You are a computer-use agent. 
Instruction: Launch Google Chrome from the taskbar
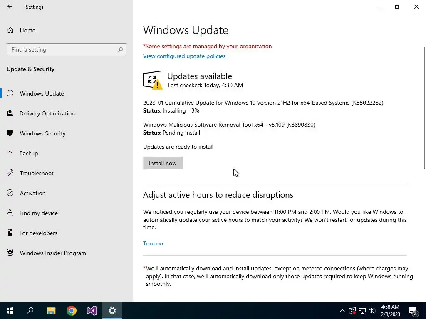point(72,311)
